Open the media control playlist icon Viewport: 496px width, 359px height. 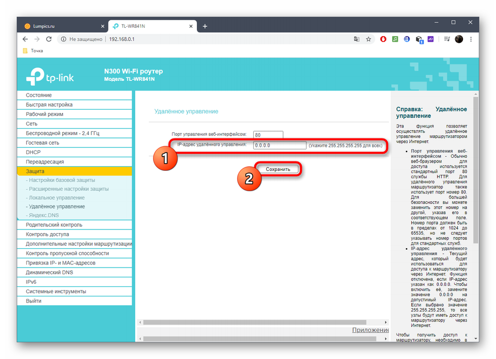446,39
